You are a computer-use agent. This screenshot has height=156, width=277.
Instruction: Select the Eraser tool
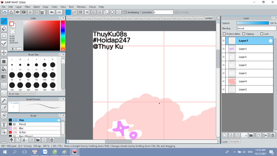[4, 29]
